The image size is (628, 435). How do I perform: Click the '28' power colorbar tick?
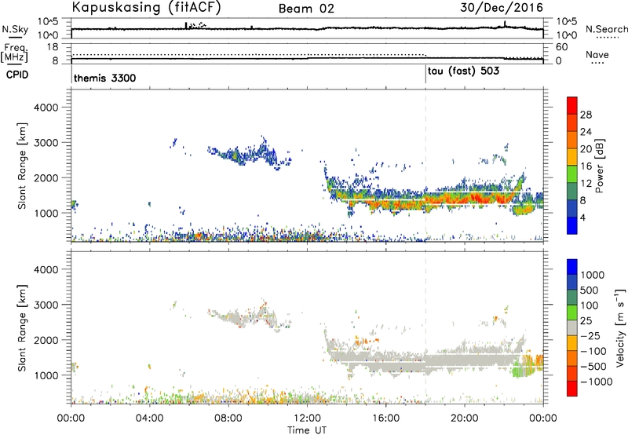(586, 115)
